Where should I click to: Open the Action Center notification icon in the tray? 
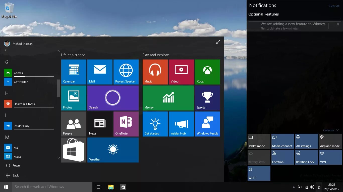click(319, 187)
